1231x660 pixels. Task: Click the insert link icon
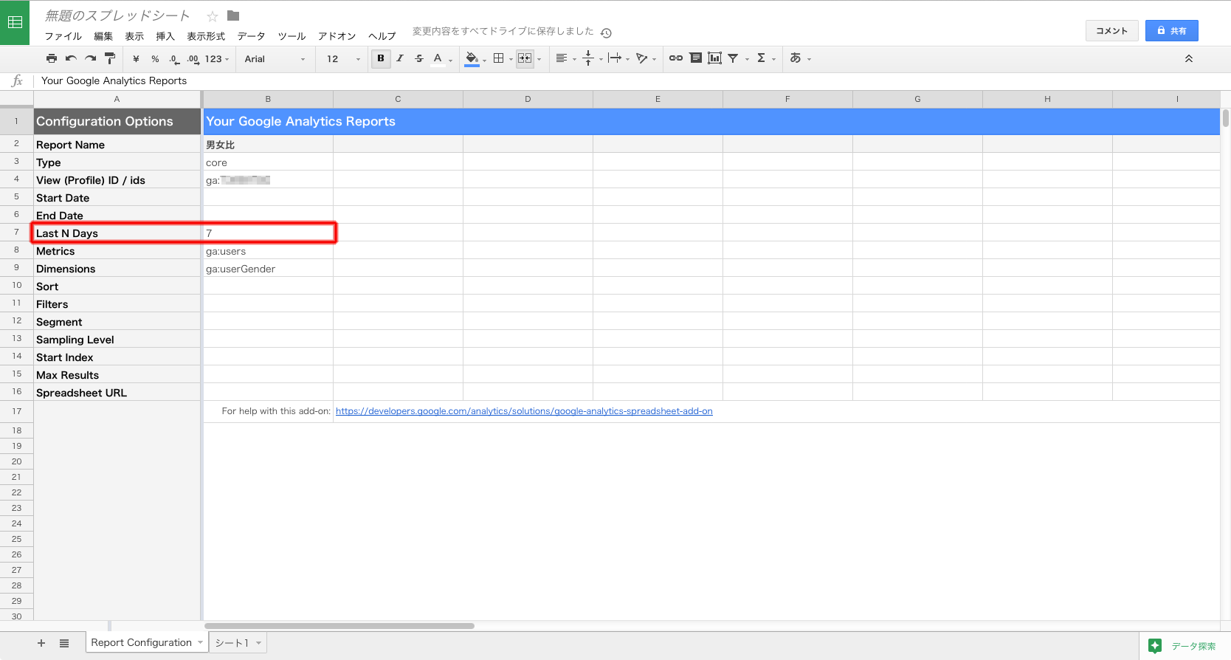point(676,58)
